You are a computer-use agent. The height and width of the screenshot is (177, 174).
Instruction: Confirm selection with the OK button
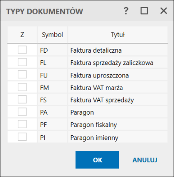point(97,160)
